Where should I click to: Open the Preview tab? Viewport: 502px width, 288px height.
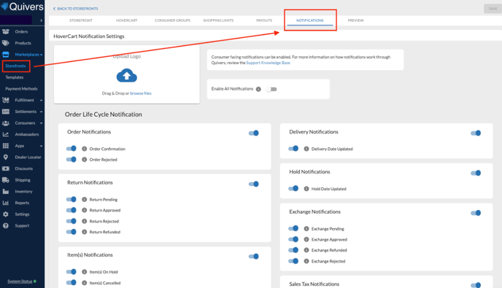[355, 20]
